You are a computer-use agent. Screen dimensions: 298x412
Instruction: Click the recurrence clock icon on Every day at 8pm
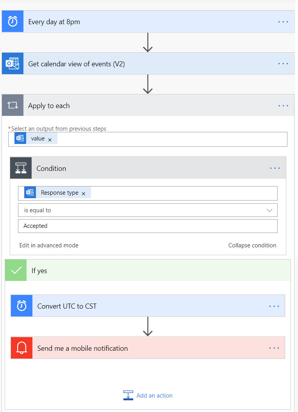click(12, 21)
